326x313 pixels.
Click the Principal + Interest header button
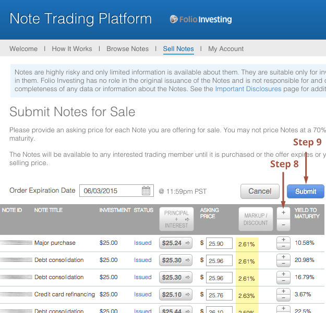(x=176, y=219)
